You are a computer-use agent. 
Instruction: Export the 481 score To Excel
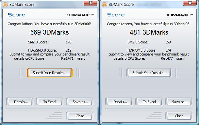[149, 102]
